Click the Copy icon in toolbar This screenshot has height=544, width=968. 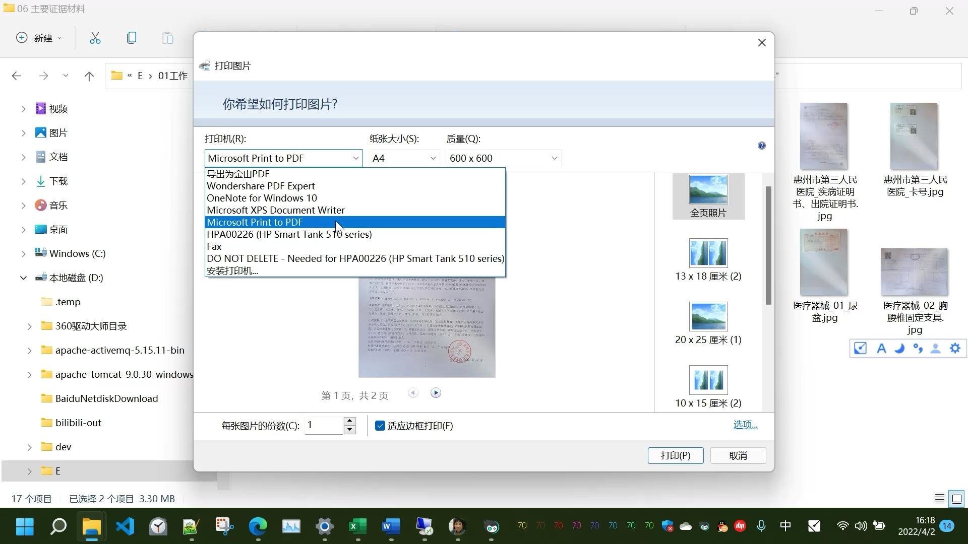click(x=132, y=38)
